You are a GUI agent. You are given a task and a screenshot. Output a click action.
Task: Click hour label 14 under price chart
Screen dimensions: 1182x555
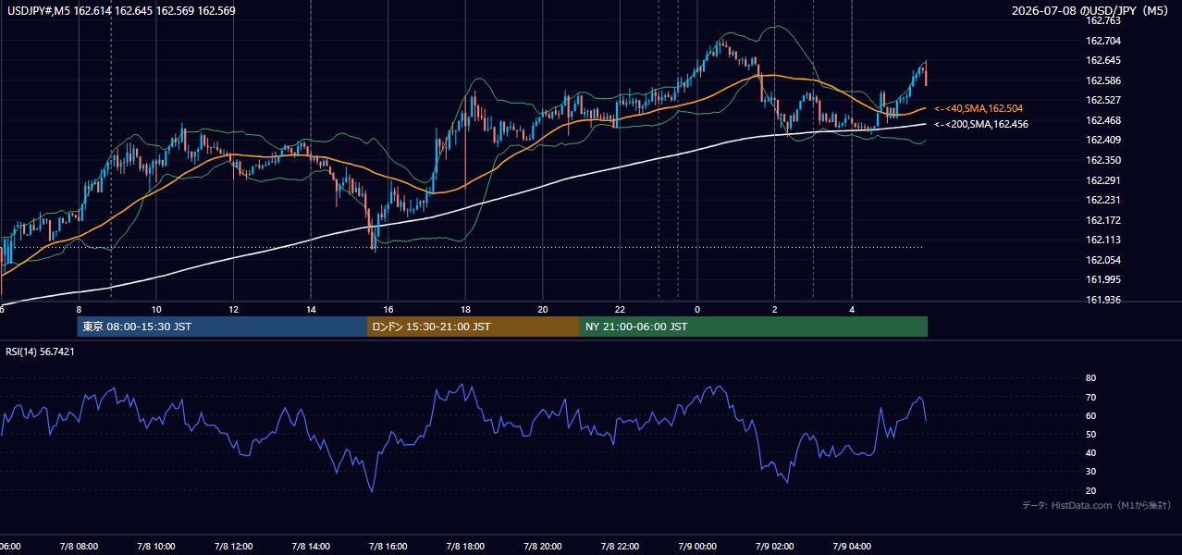point(311,309)
